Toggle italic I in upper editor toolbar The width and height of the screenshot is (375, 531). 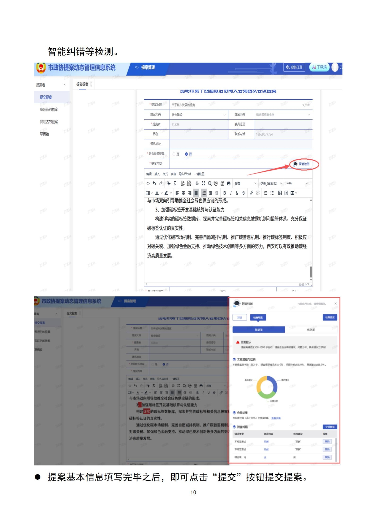(x=231, y=193)
